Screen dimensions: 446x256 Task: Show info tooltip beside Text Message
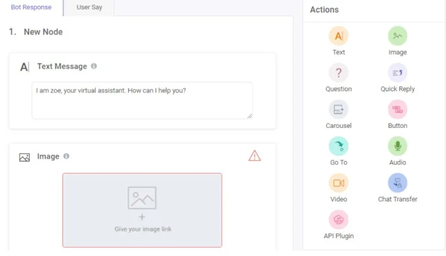pyautogui.click(x=94, y=66)
